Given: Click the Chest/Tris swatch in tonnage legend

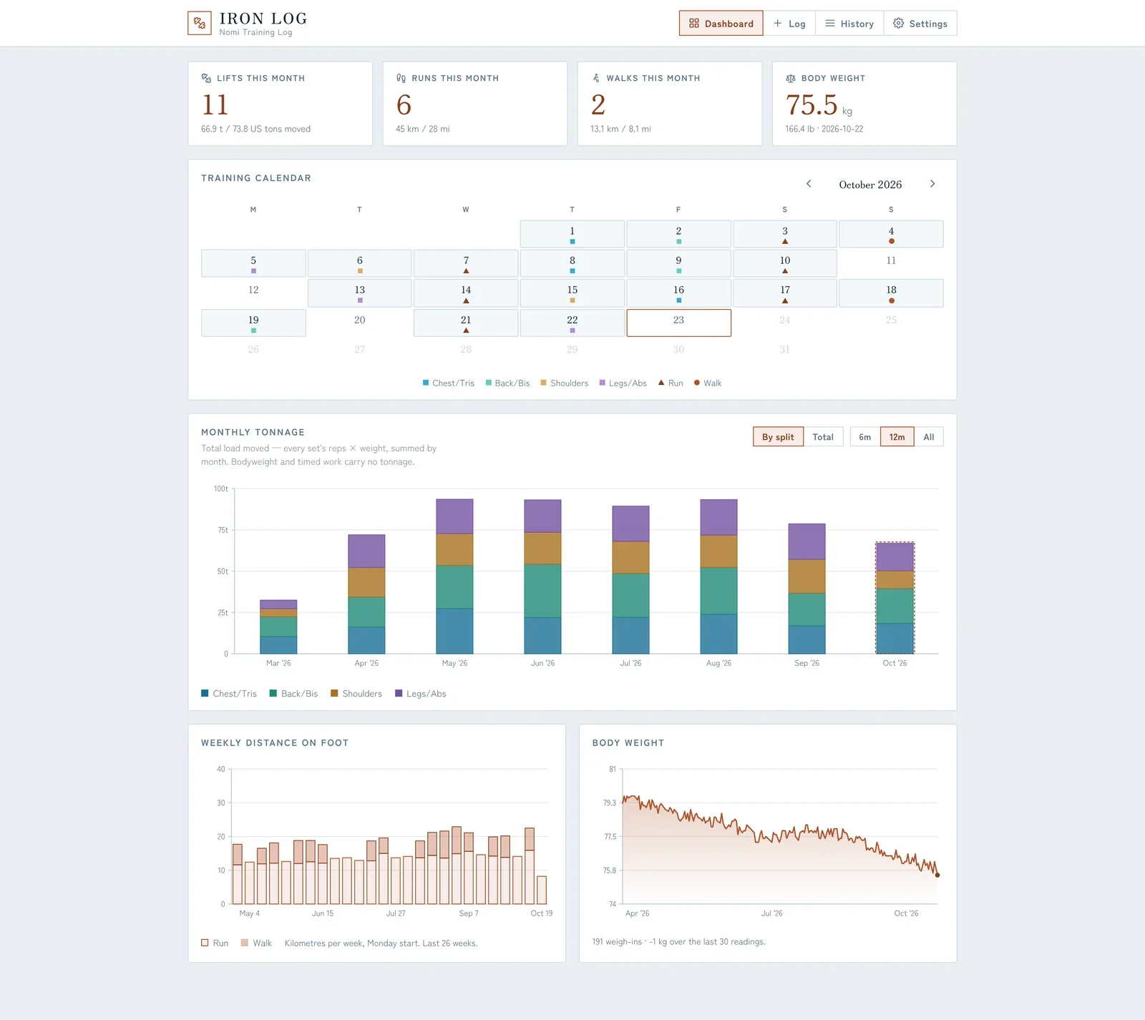Looking at the screenshot, I should point(205,693).
